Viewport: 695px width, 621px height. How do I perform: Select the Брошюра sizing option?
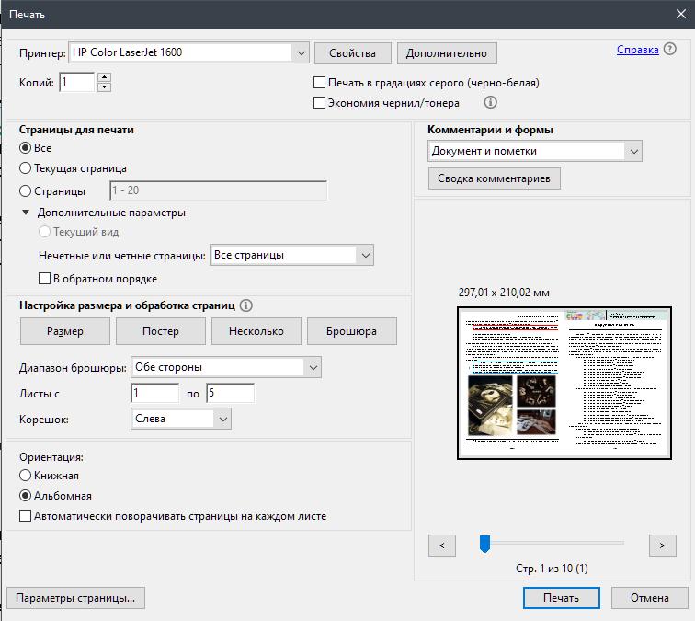(351, 331)
